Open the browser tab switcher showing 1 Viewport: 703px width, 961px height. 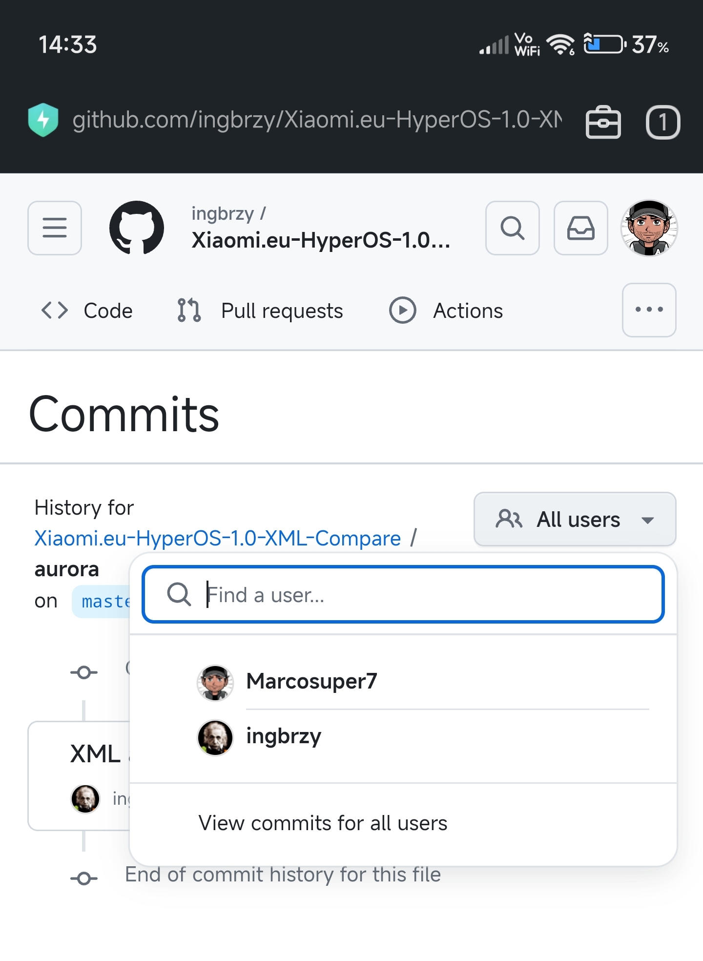click(663, 122)
